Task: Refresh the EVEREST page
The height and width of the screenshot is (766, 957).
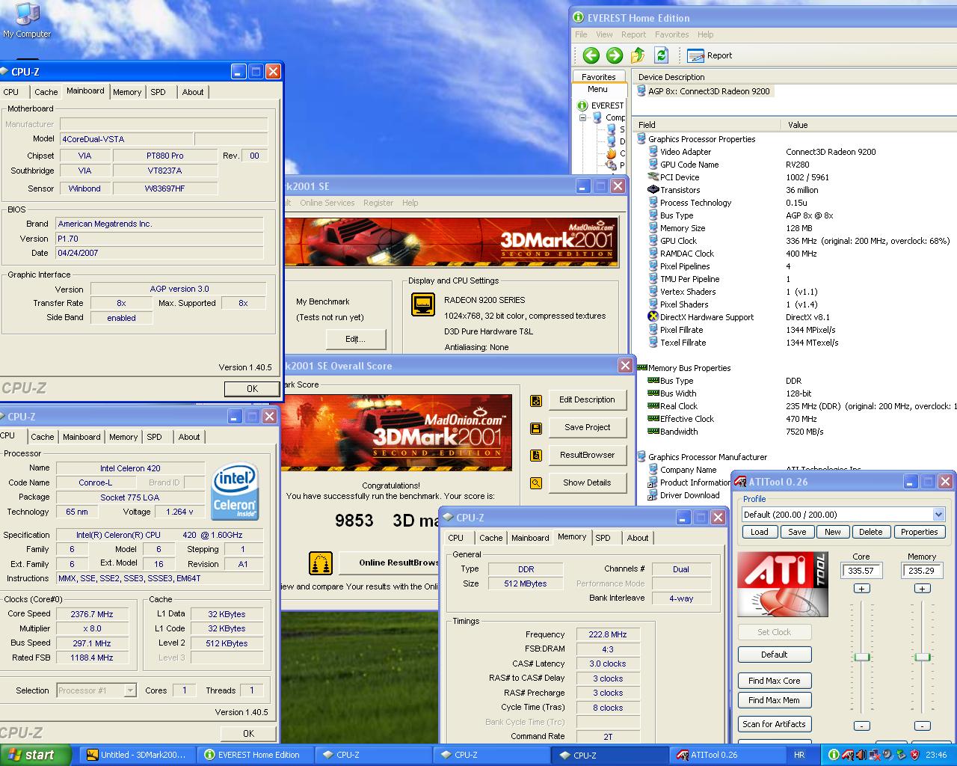Action: pyautogui.click(x=661, y=55)
